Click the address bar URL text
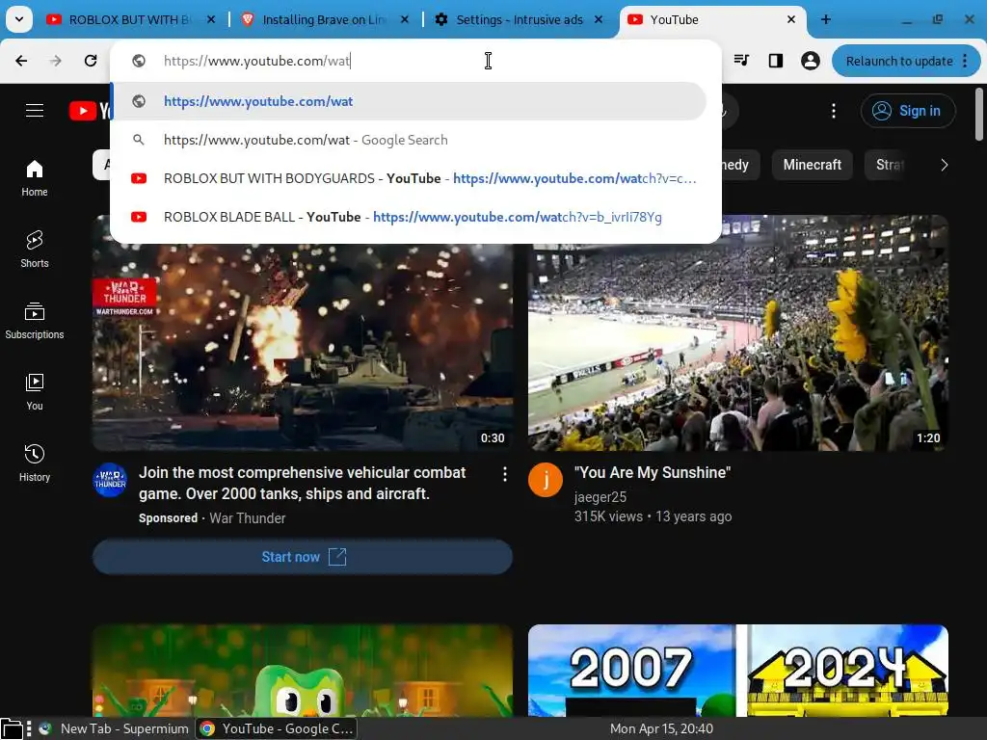 pyautogui.click(x=256, y=61)
